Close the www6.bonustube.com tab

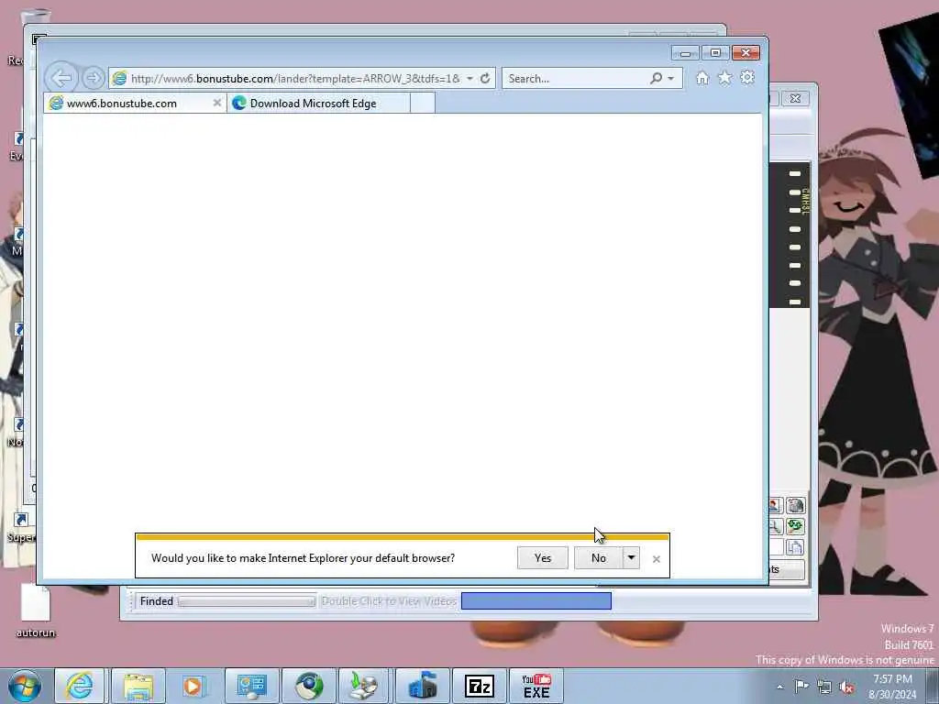coord(216,103)
